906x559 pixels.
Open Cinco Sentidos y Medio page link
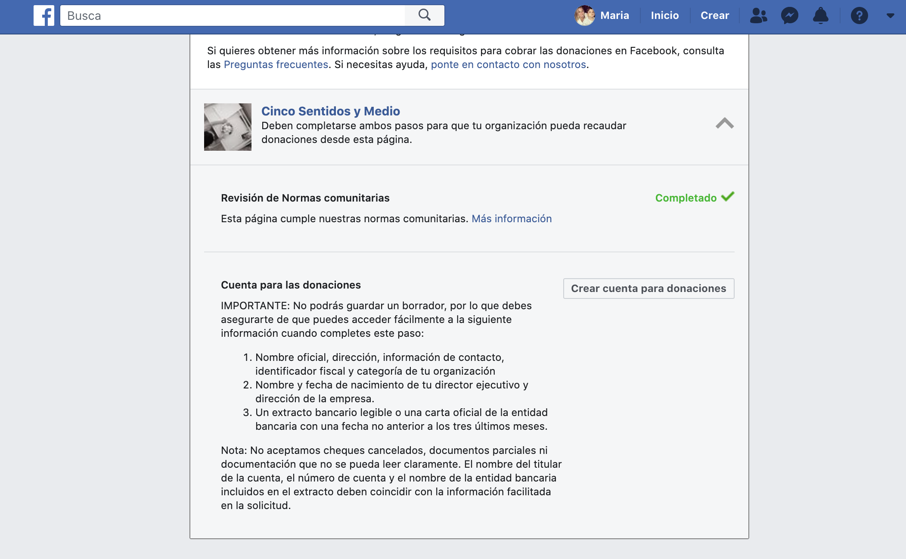coord(331,111)
